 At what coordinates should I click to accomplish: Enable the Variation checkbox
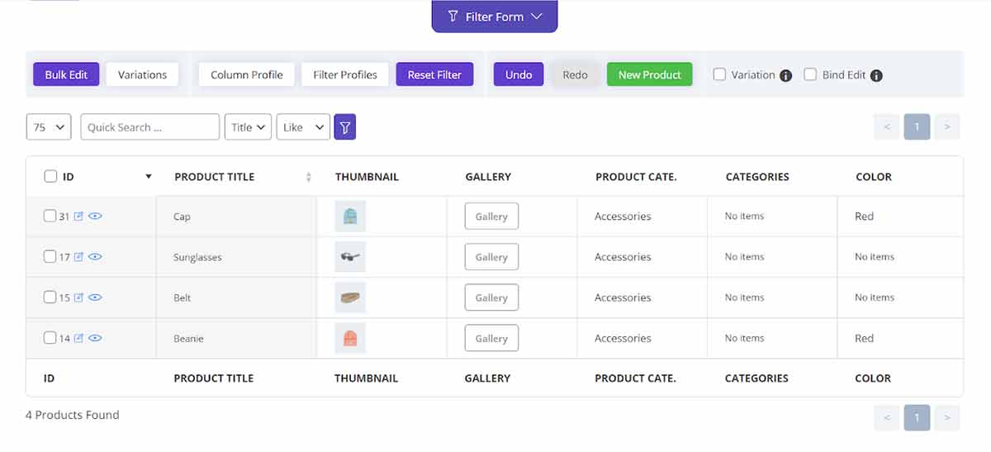(x=720, y=74)
